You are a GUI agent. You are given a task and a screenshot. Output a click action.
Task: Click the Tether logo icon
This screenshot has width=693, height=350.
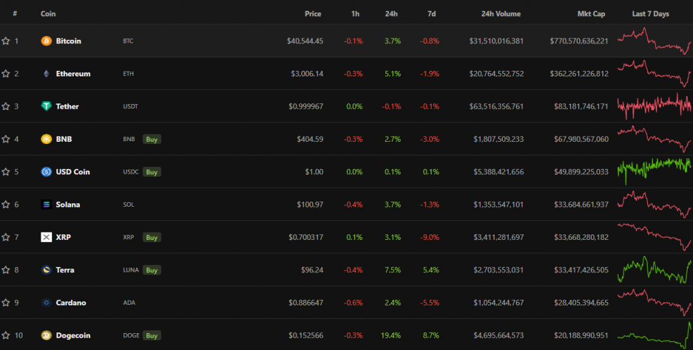pos(47,106)
